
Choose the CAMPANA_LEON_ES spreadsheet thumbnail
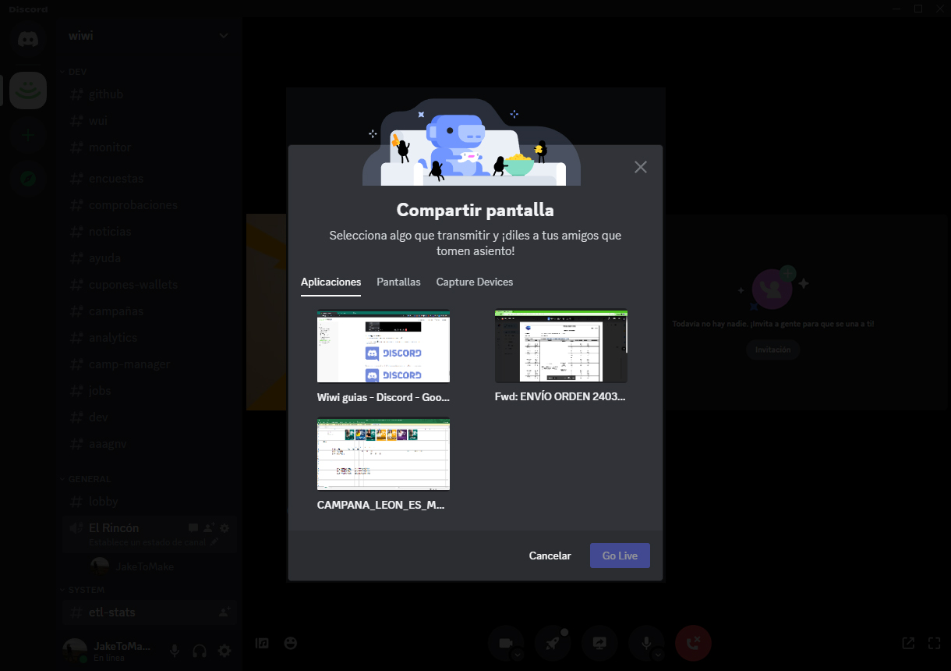384,454
